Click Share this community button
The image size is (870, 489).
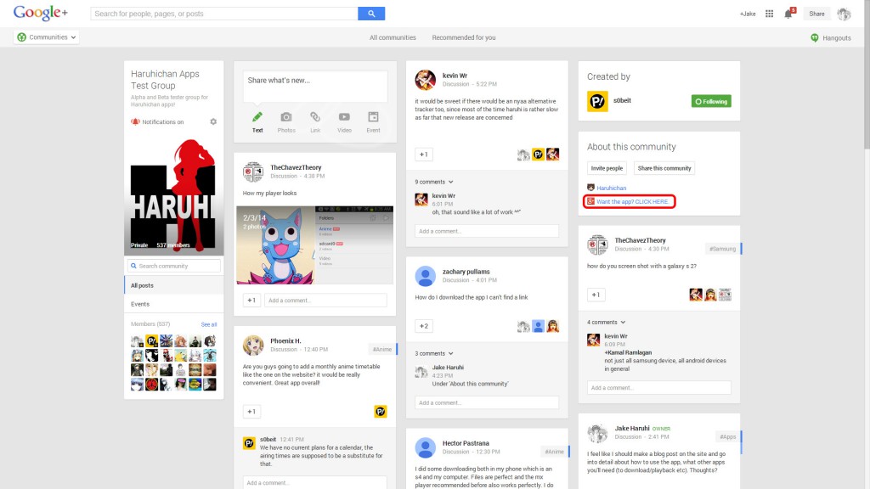tap(664, 168)
